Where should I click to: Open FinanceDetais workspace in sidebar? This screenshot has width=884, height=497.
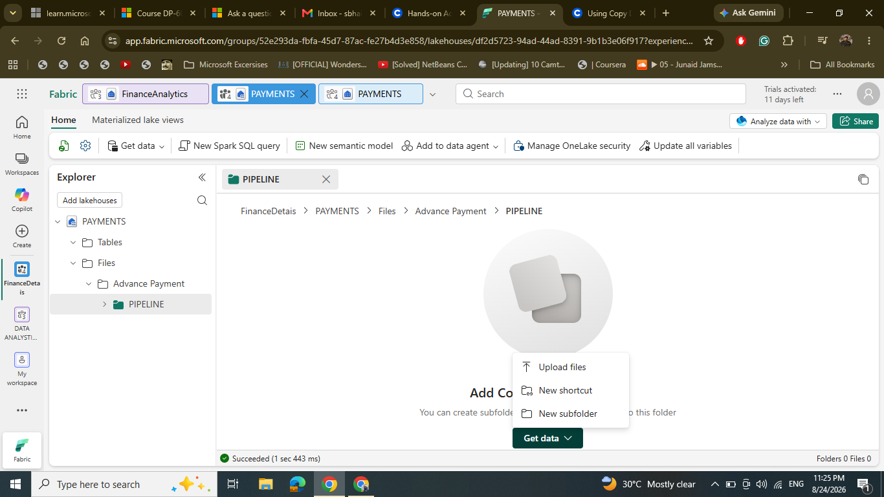(22, 279)
